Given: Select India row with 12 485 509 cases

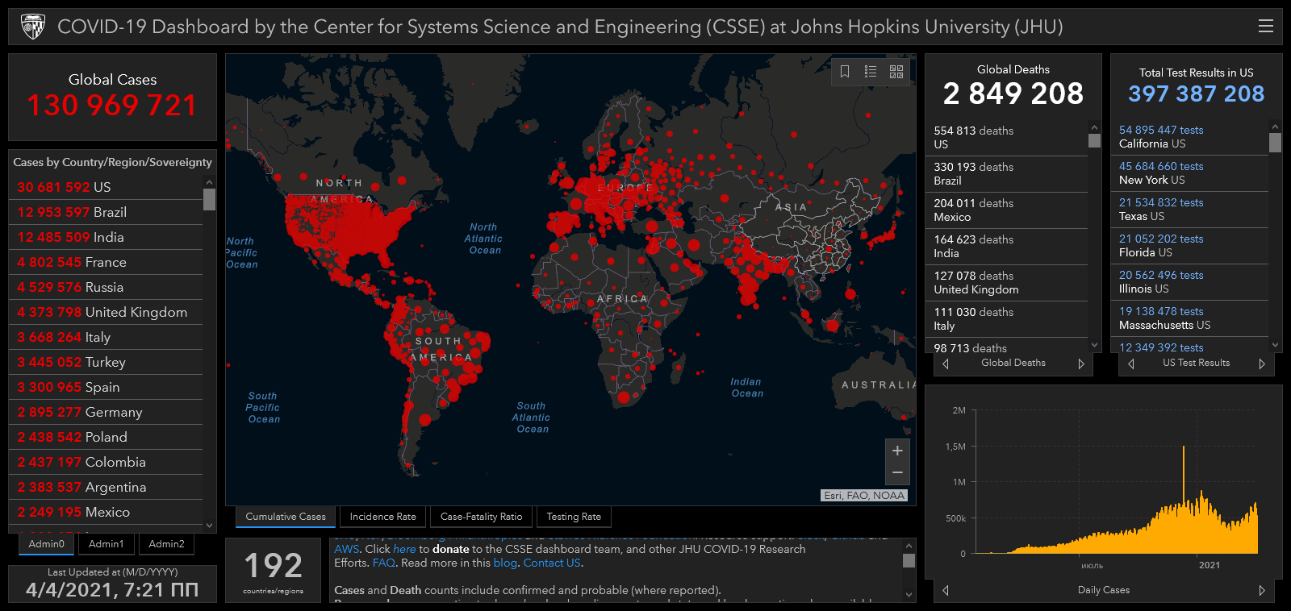Looking at the screenshot, I should click(x=106, y=237).
